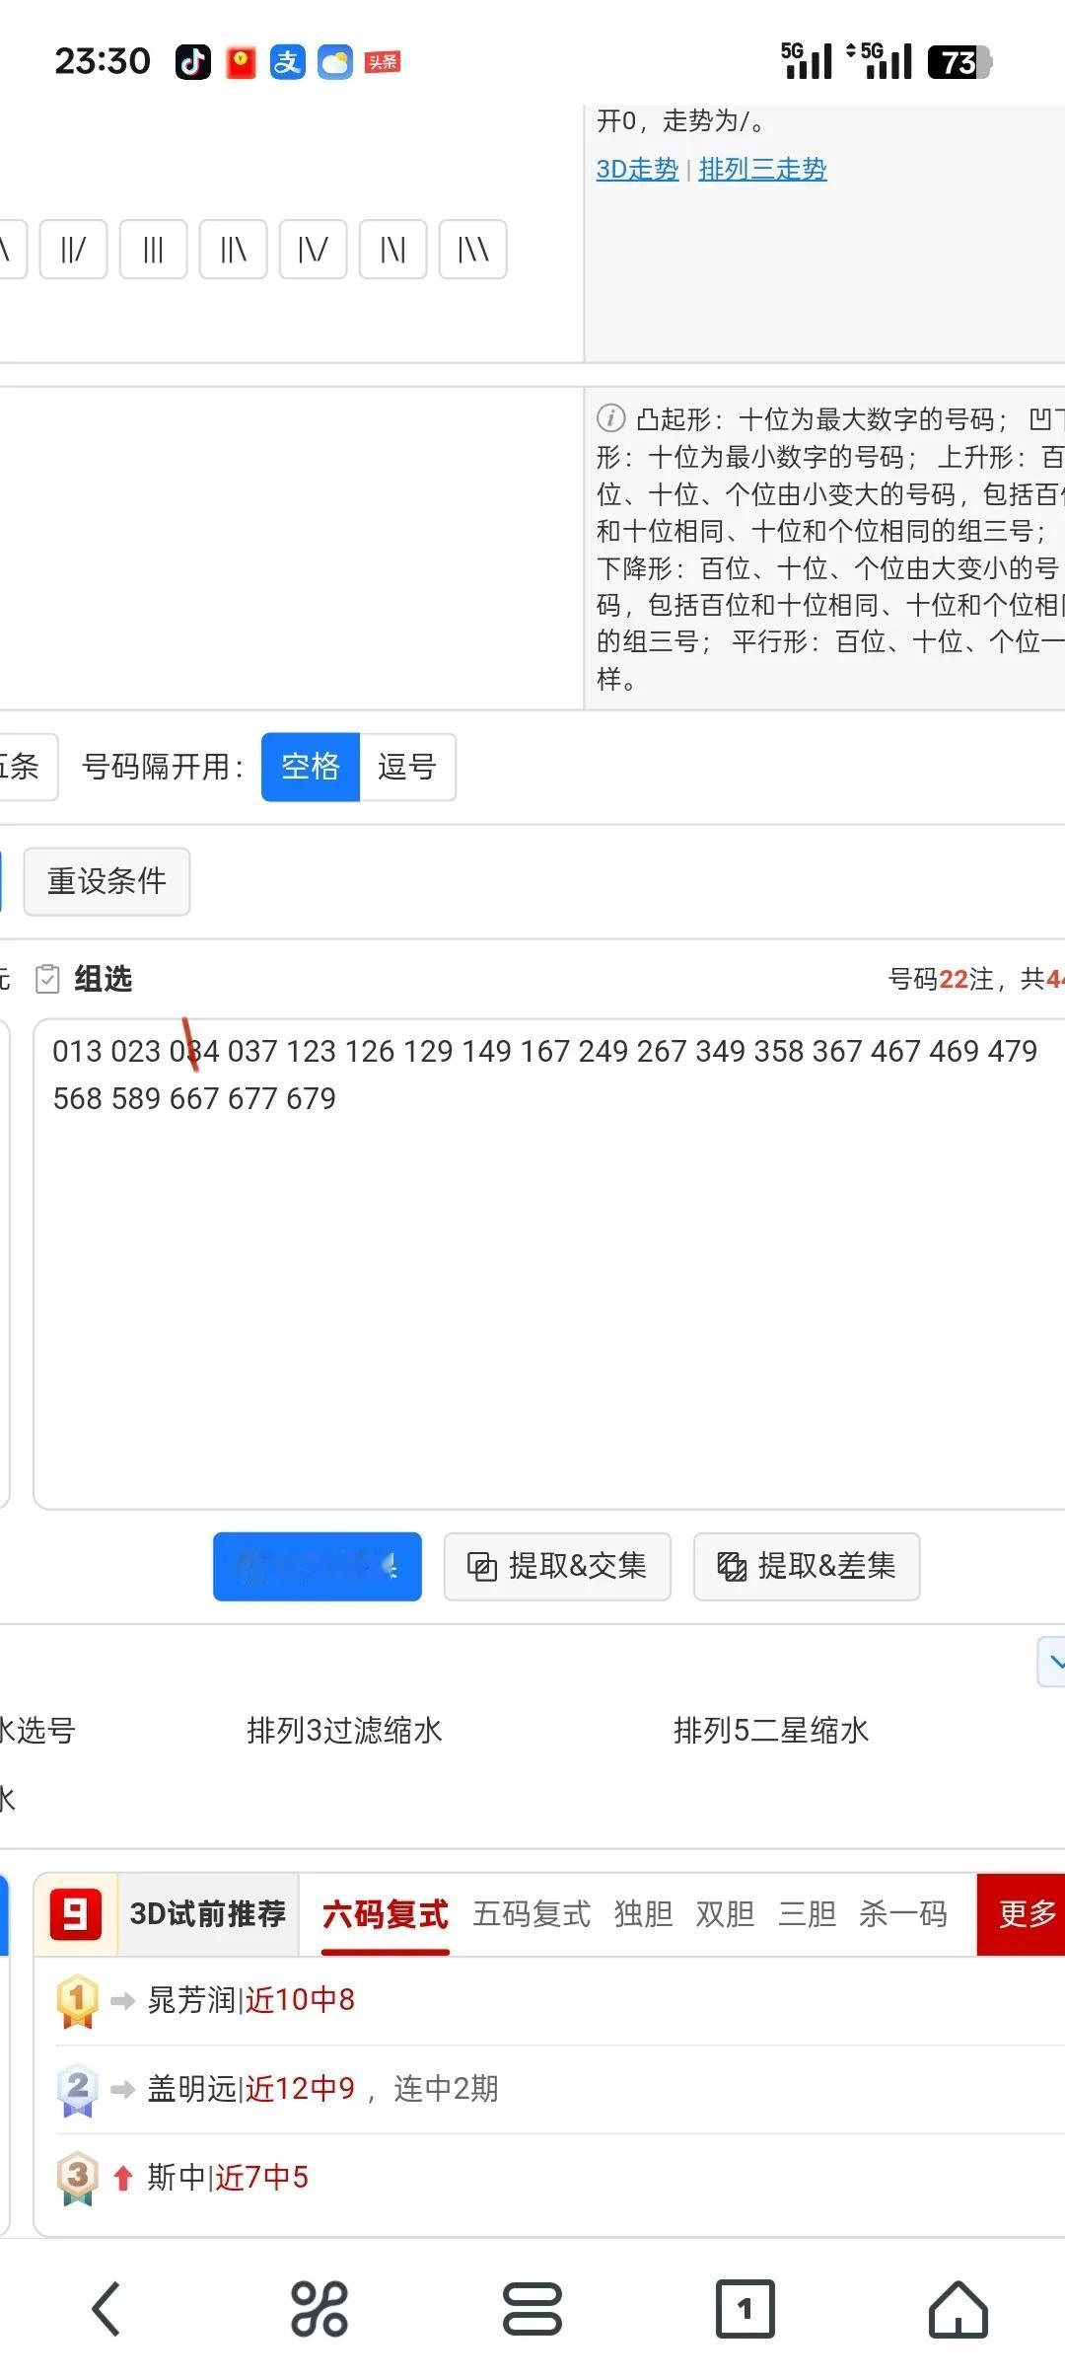Image resolution: width=1065 pixels, height=2380 pixels.
Task: Expand the blue chevron dropdown at right
Action: pyautogui.click(x=1053, y=1663)
